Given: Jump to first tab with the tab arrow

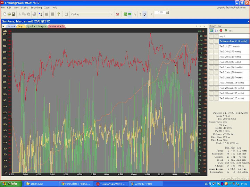Looking at the screenshot, I should (x=3, y=26).
